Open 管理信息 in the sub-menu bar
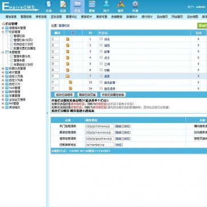The height and width of the screenshot is (207, 207). pyautogui.click(x=26, y=17)
